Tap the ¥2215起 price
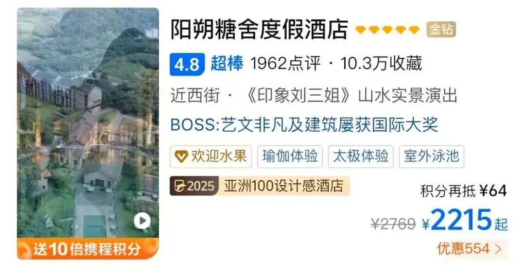525x276 pixels. coord(465,221)
